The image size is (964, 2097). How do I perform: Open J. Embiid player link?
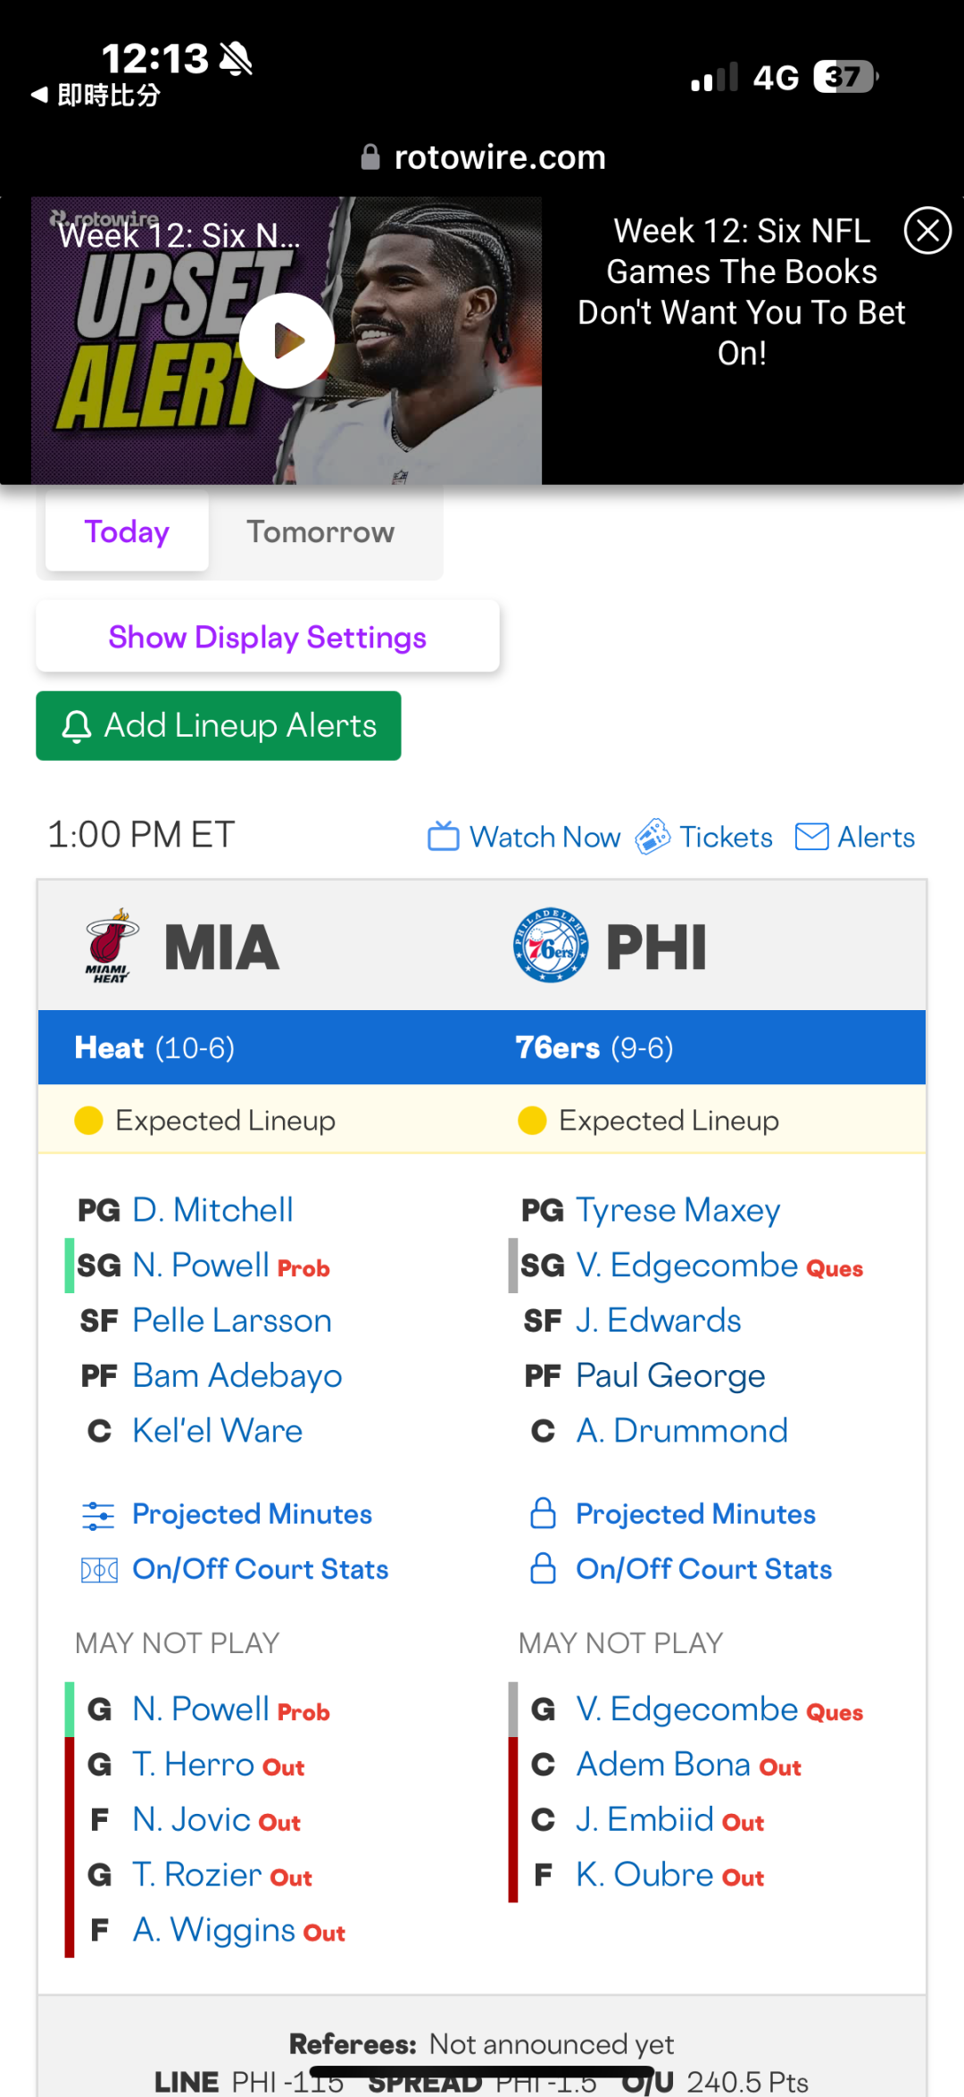[644, 1819]
